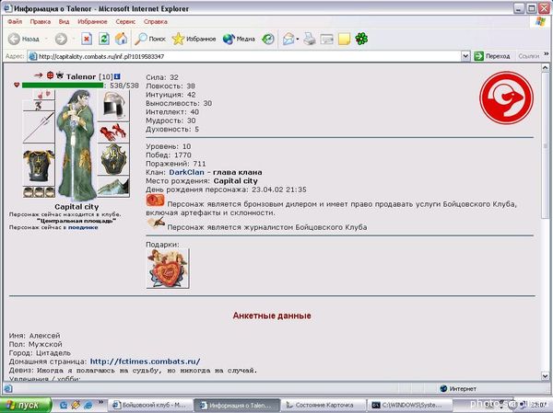Select the shield equipment slot
The width and height of the screenshot is (553, 413).
coord(113,159)
